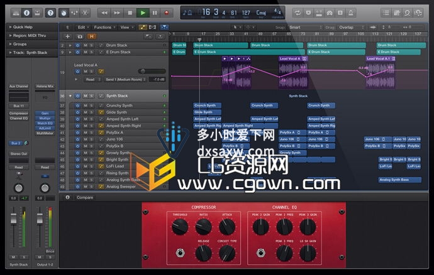The width and height of the screenshot is (434, 275).
Task: Toggle the metronome click
Action: pyautogui.click(x=351, y=13)
